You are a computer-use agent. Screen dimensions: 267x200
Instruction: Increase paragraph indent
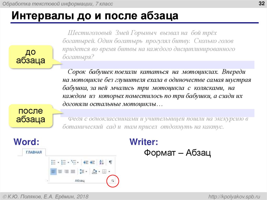[x=93, y=162]
